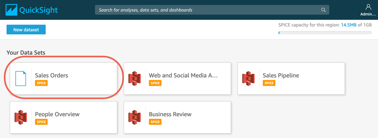Open the Business Review dataset name

coord(170,114)
